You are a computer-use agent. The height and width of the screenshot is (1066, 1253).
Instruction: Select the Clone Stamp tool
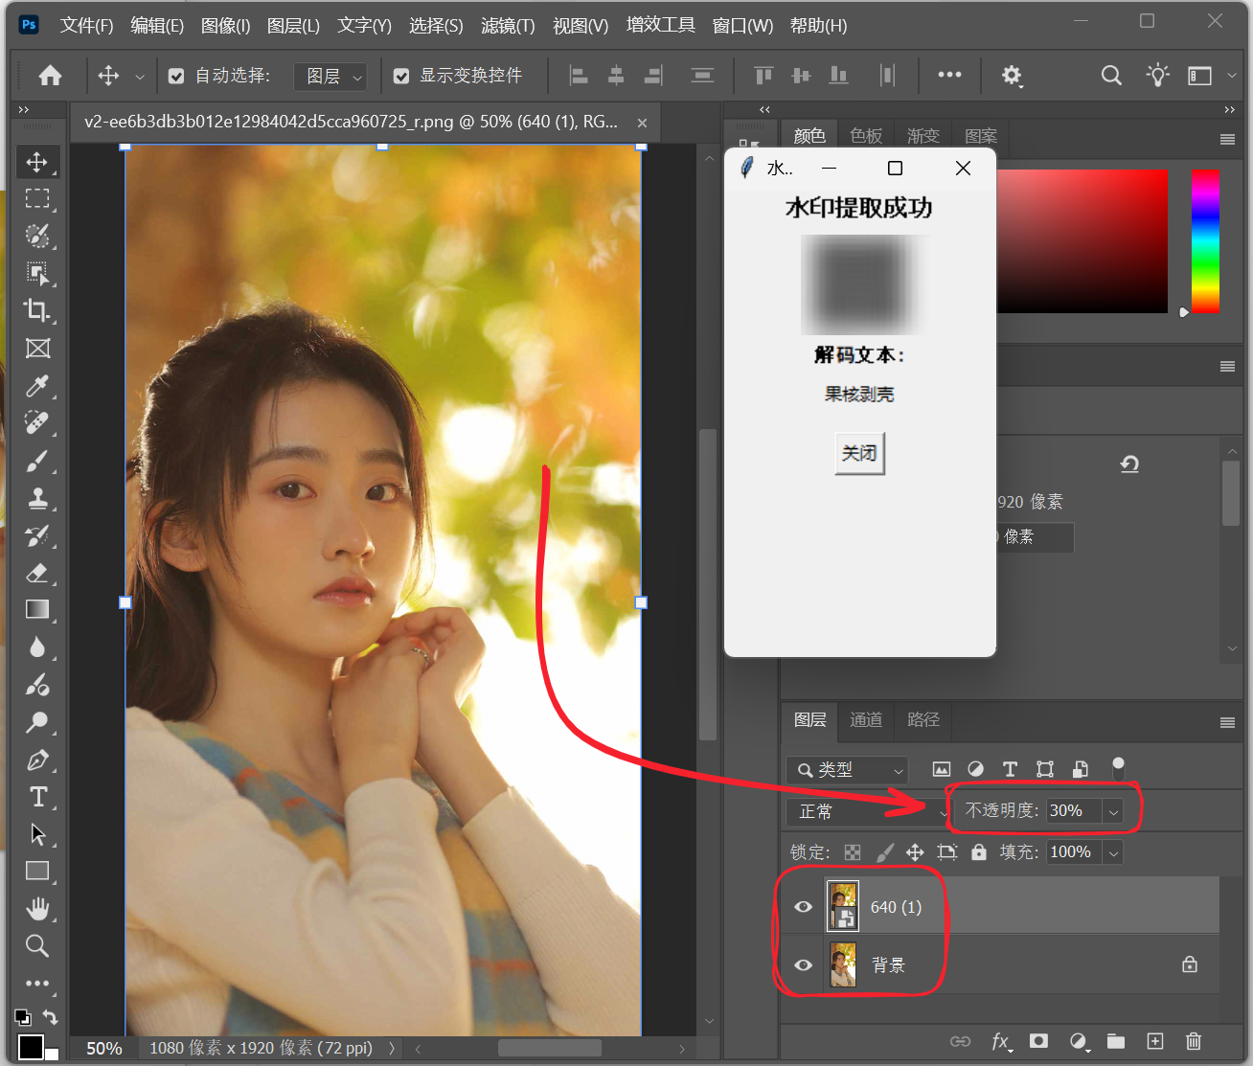[38, 498]
